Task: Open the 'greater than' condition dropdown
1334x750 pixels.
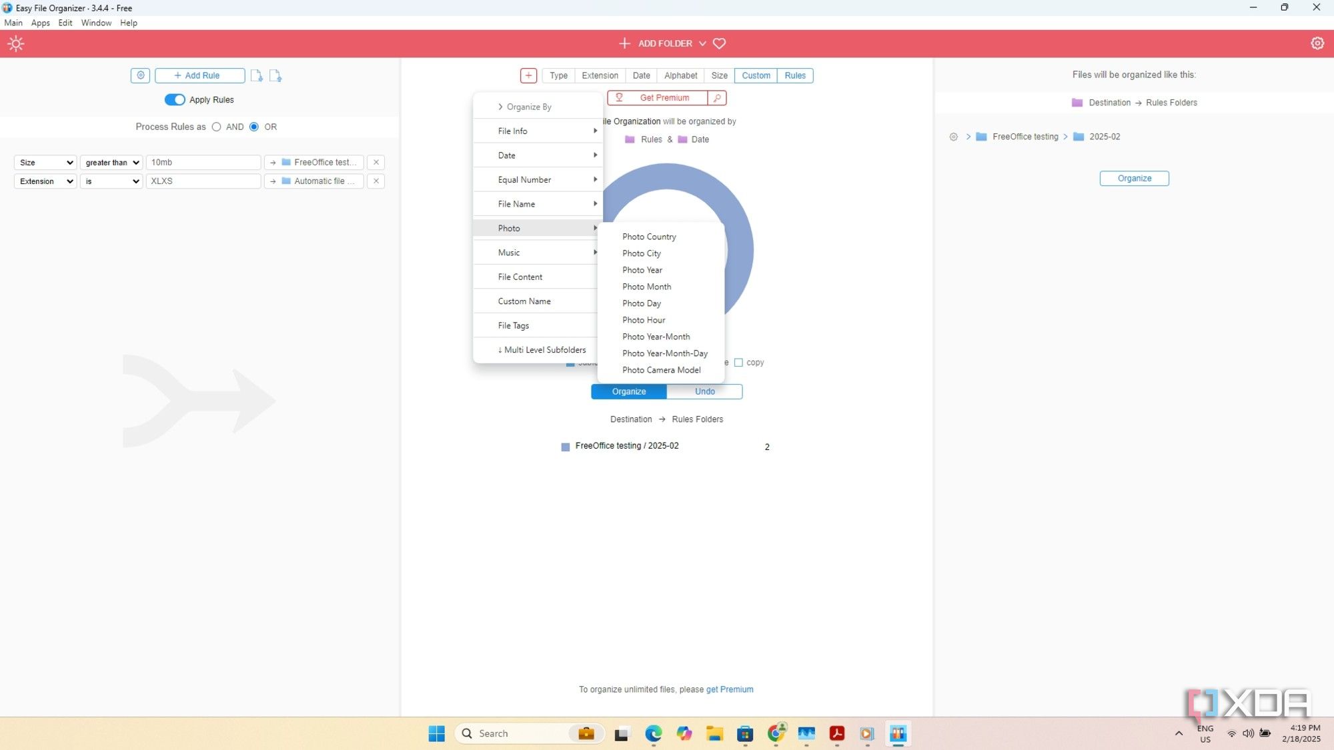Action: click(111, 163)
